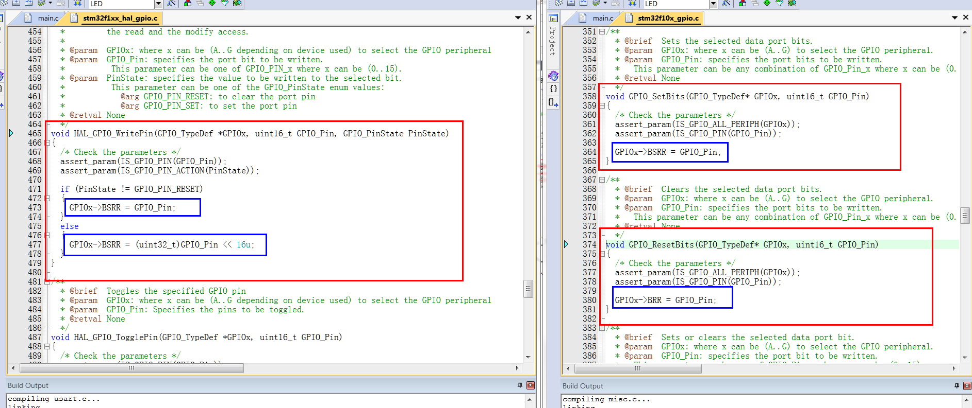Click "GPIOx->BRR = GPIO_Pin;" on line 380
The image size is (972, 408).
pos(666,300)
